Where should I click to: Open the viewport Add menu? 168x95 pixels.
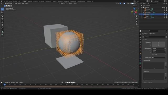pos(23,3)
